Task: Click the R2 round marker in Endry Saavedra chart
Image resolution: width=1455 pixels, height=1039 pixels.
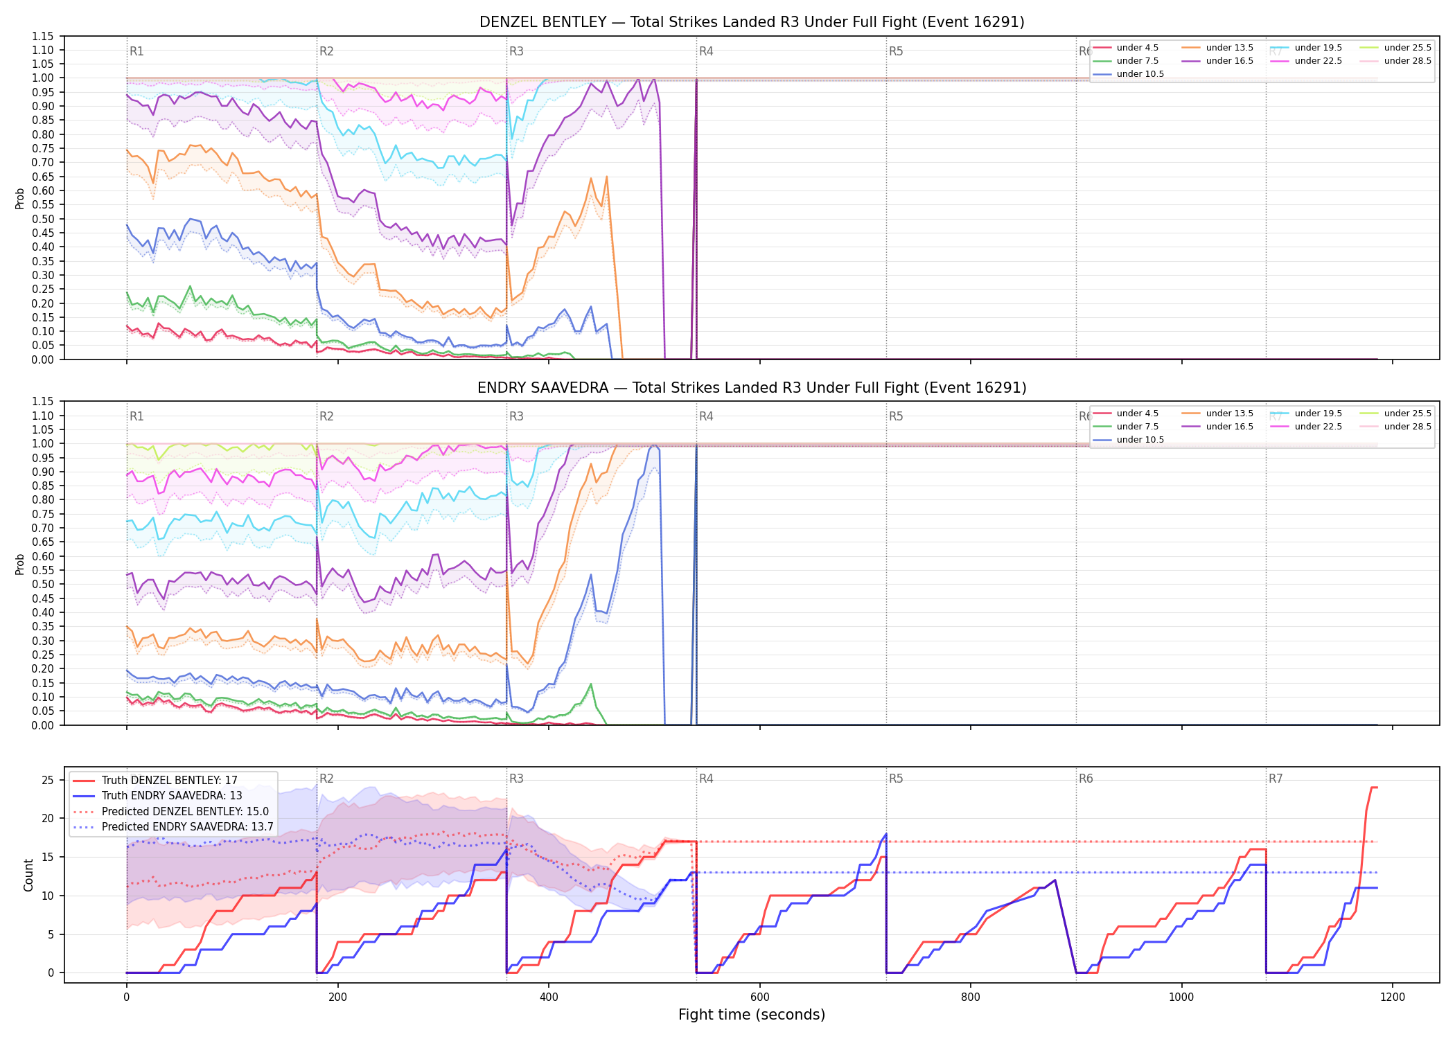Action: pos(326,416)
